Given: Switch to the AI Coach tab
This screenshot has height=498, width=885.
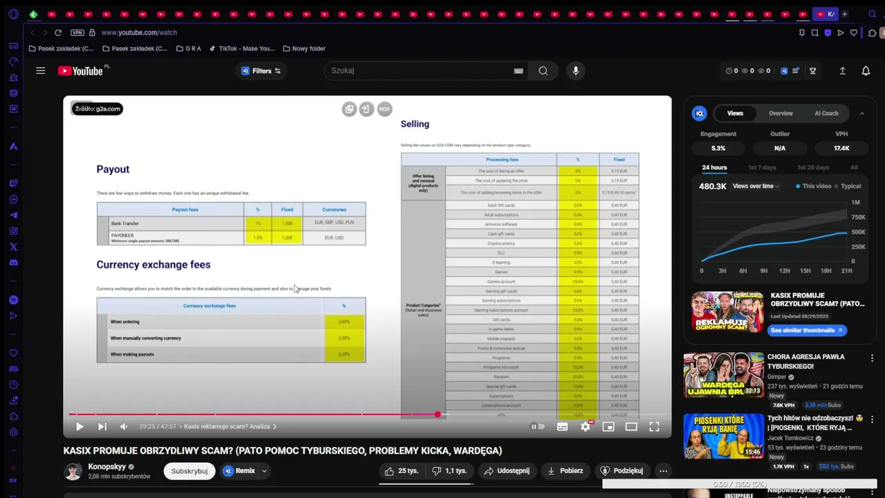Looking at the screenshot, I should pyautogui.click(x=826, y=113).
